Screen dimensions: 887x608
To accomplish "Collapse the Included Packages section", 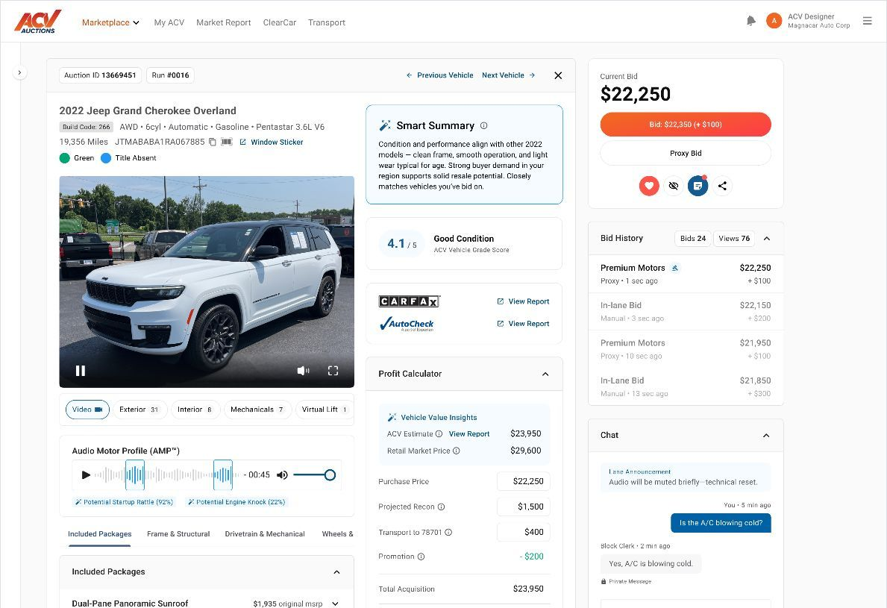I will (336, 571).
